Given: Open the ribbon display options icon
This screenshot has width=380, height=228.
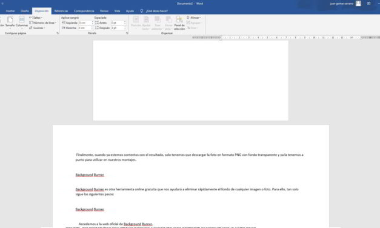Looking at the screenshot, I should [x=368, y=4].
